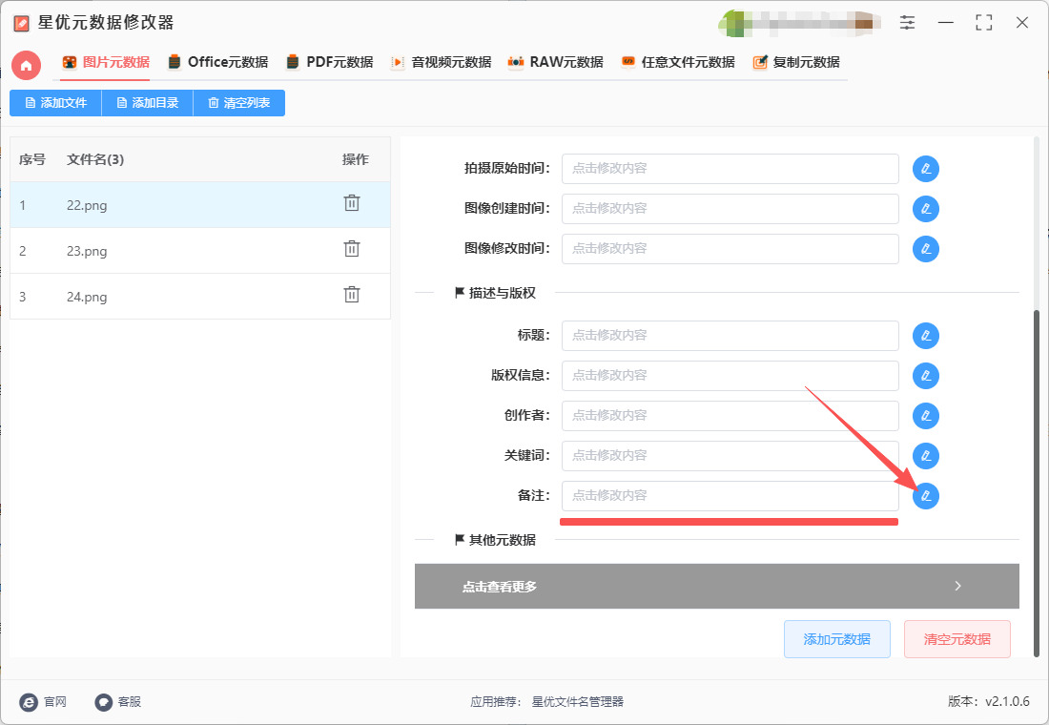Click the 关键词 input field

[730, 456]
